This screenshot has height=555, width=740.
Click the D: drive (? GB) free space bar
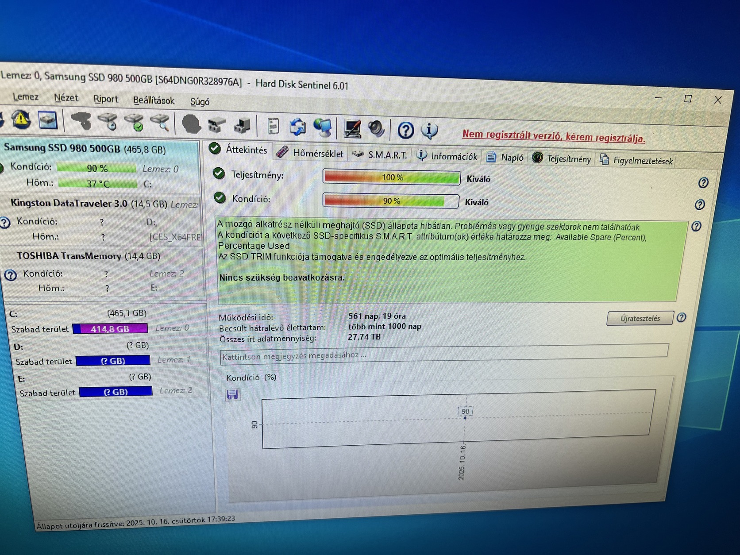[x=113, y=361]
